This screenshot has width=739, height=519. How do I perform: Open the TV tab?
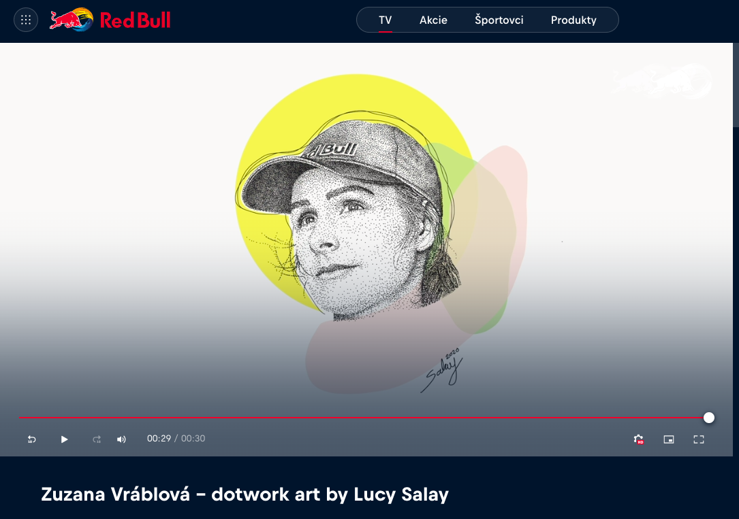point(385,20)
